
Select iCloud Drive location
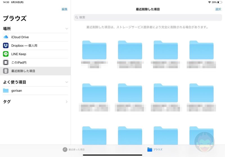35,37
